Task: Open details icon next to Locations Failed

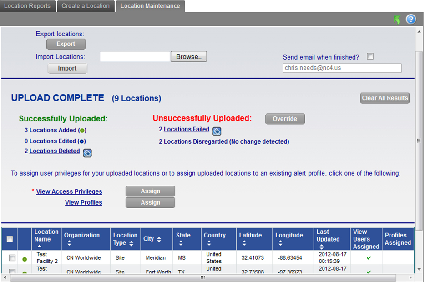Action: pyautogui.click(x=217, y=131)
